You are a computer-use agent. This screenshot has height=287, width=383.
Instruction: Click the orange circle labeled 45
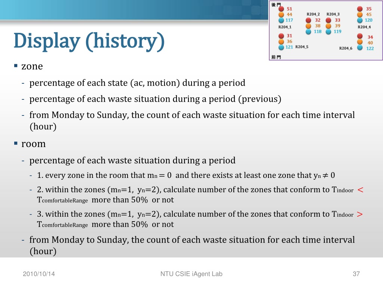pos(360,15)
